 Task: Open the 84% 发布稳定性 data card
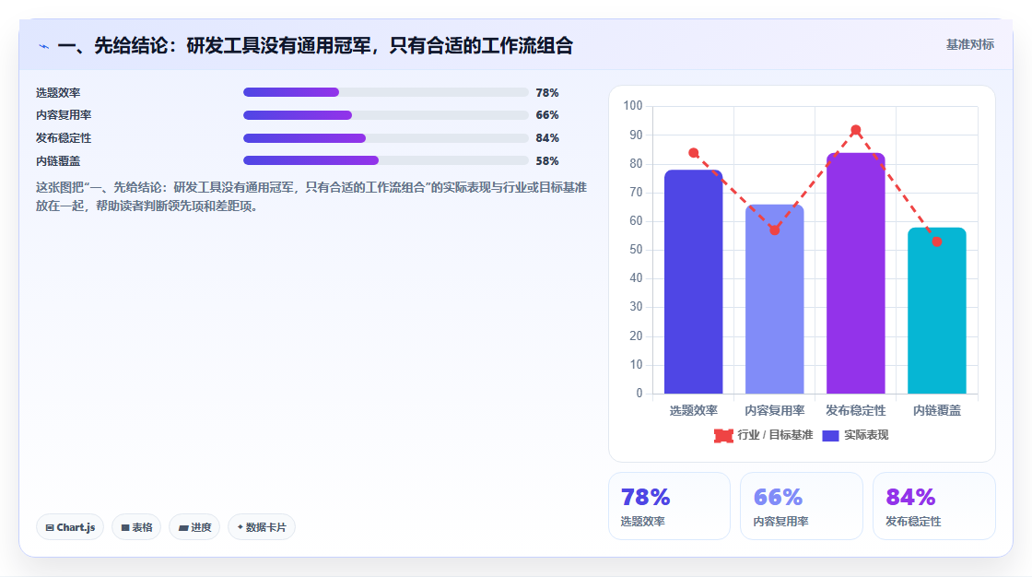tap(934, 506)
